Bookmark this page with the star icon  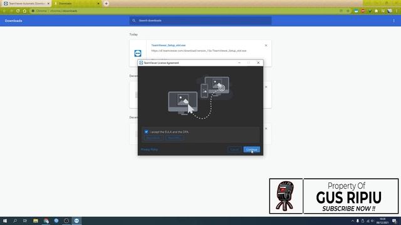(x=348, y=11)
